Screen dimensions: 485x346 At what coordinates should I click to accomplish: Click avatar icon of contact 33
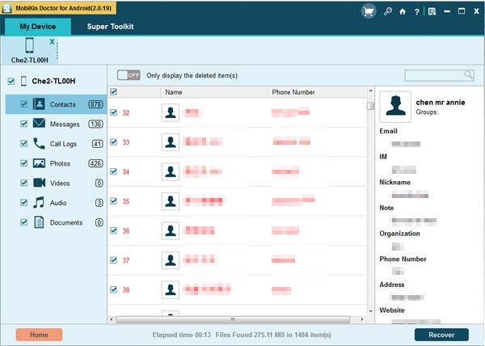pos(170,142)
